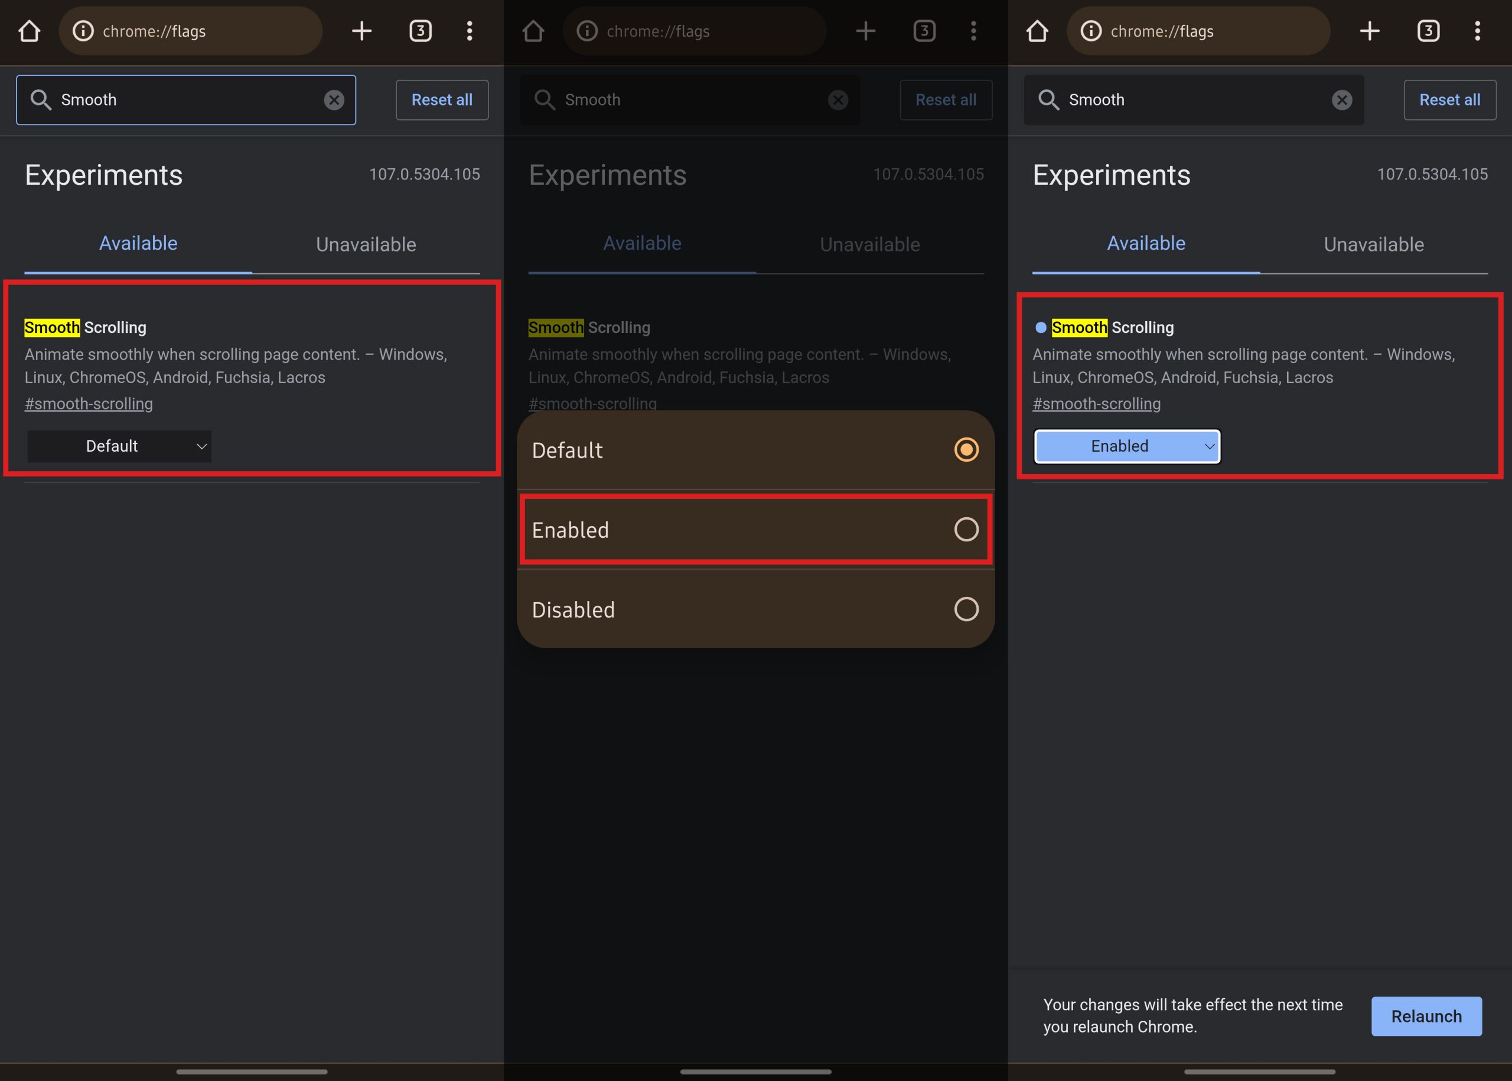
Task: Select the Disabled radio option
Action: pyautogui.click(x=966, y=609)
